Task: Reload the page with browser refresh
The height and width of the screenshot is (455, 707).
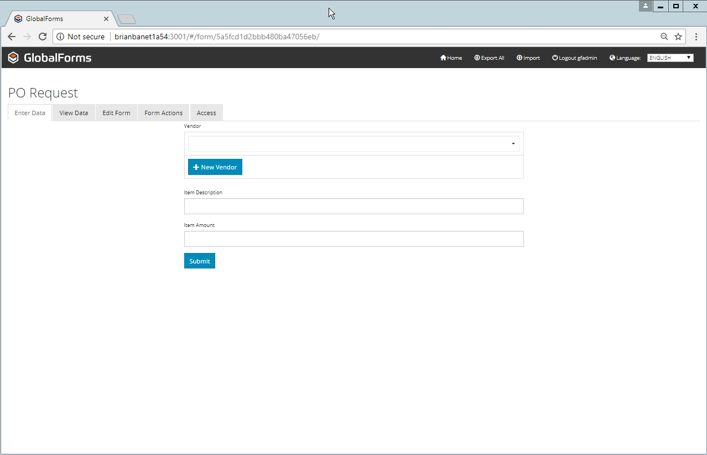Action: pos(43,37)
